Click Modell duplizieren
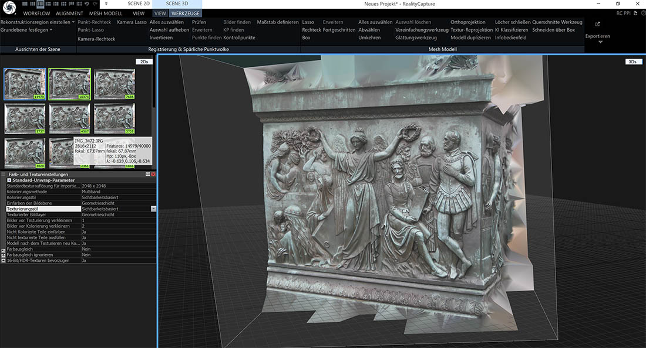Viewport: 646px width, 348px height. coord(470,38)
